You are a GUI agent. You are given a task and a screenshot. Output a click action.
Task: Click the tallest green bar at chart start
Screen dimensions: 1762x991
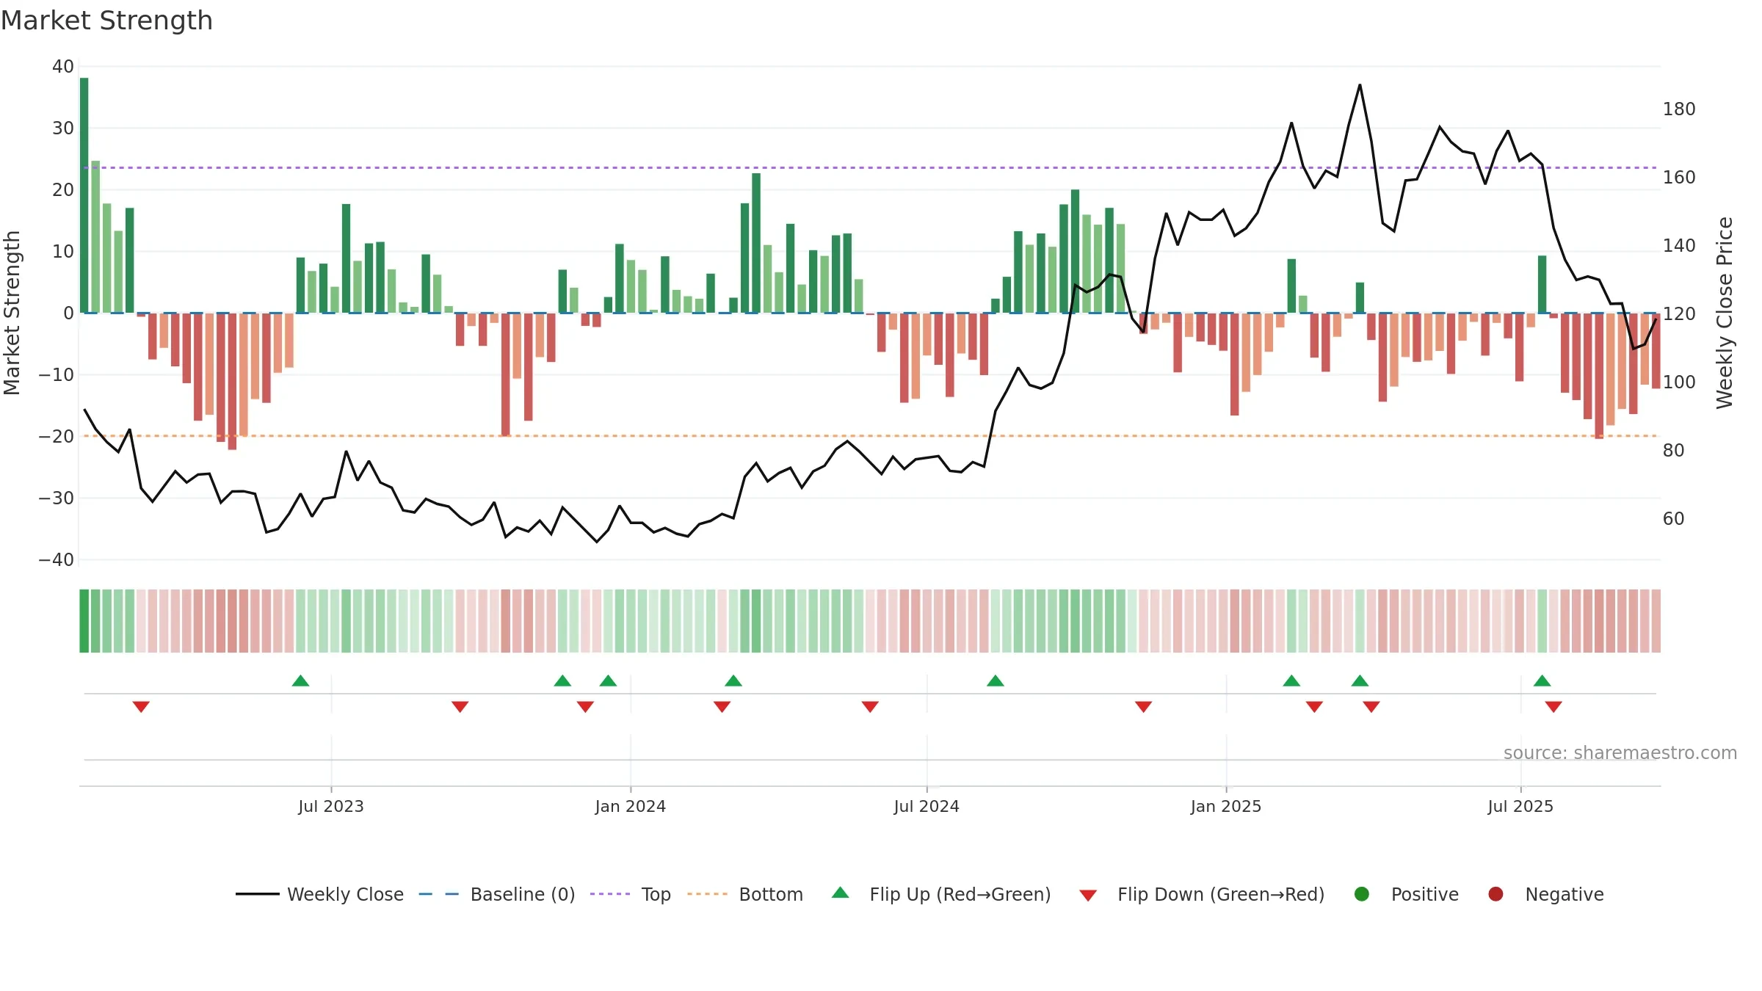[x=84, y=195]
